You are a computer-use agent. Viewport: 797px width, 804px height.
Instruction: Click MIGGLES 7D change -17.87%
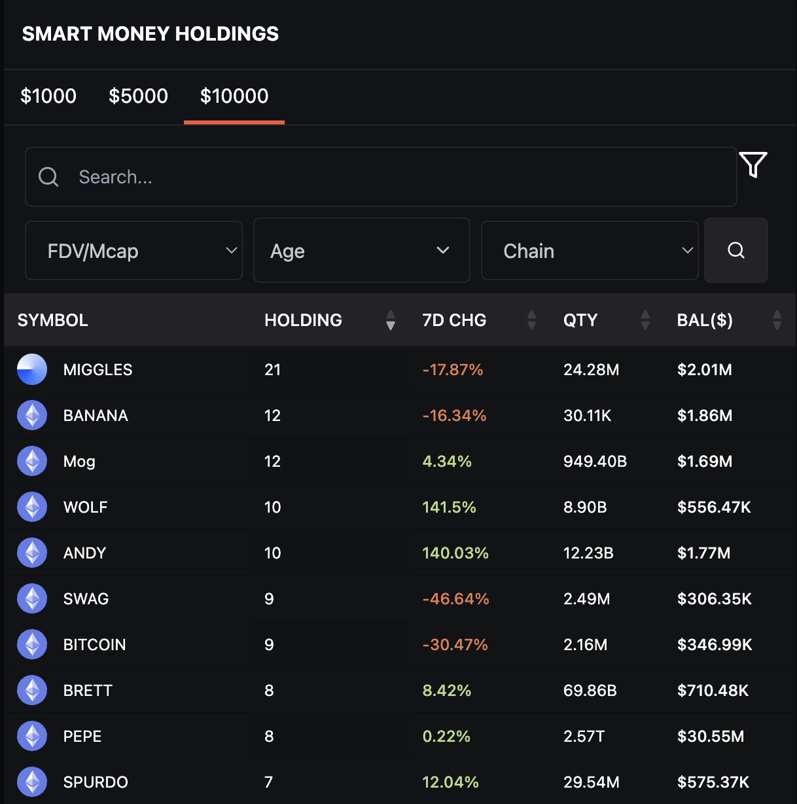[x=453, y=370]
